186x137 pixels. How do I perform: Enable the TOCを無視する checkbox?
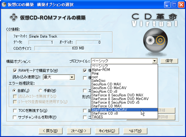tap(15, 111)
